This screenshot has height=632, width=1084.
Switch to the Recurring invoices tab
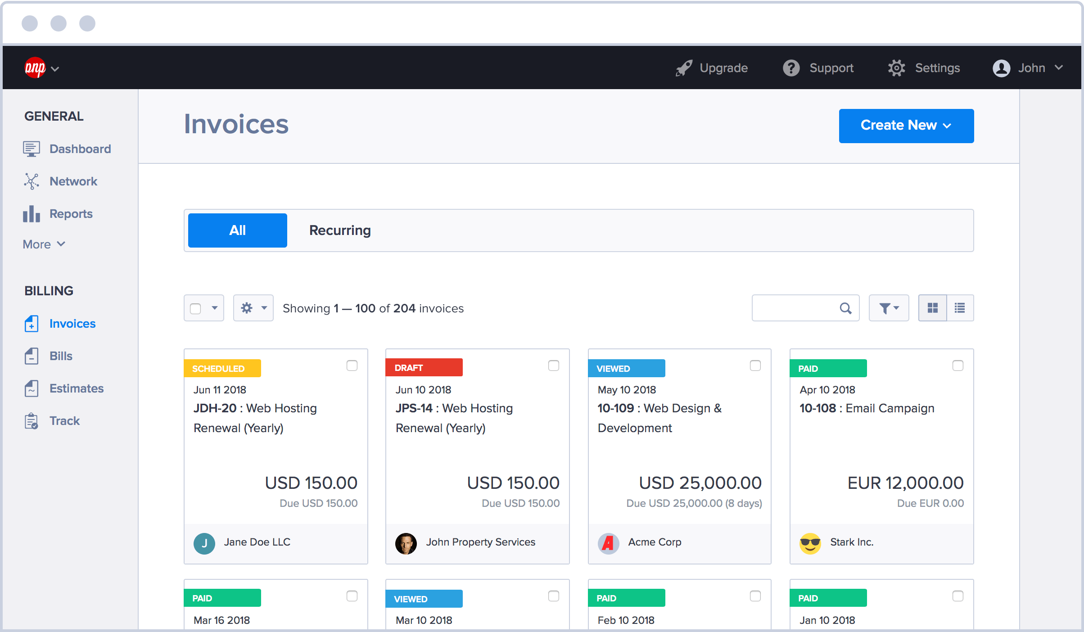[339, 230]
